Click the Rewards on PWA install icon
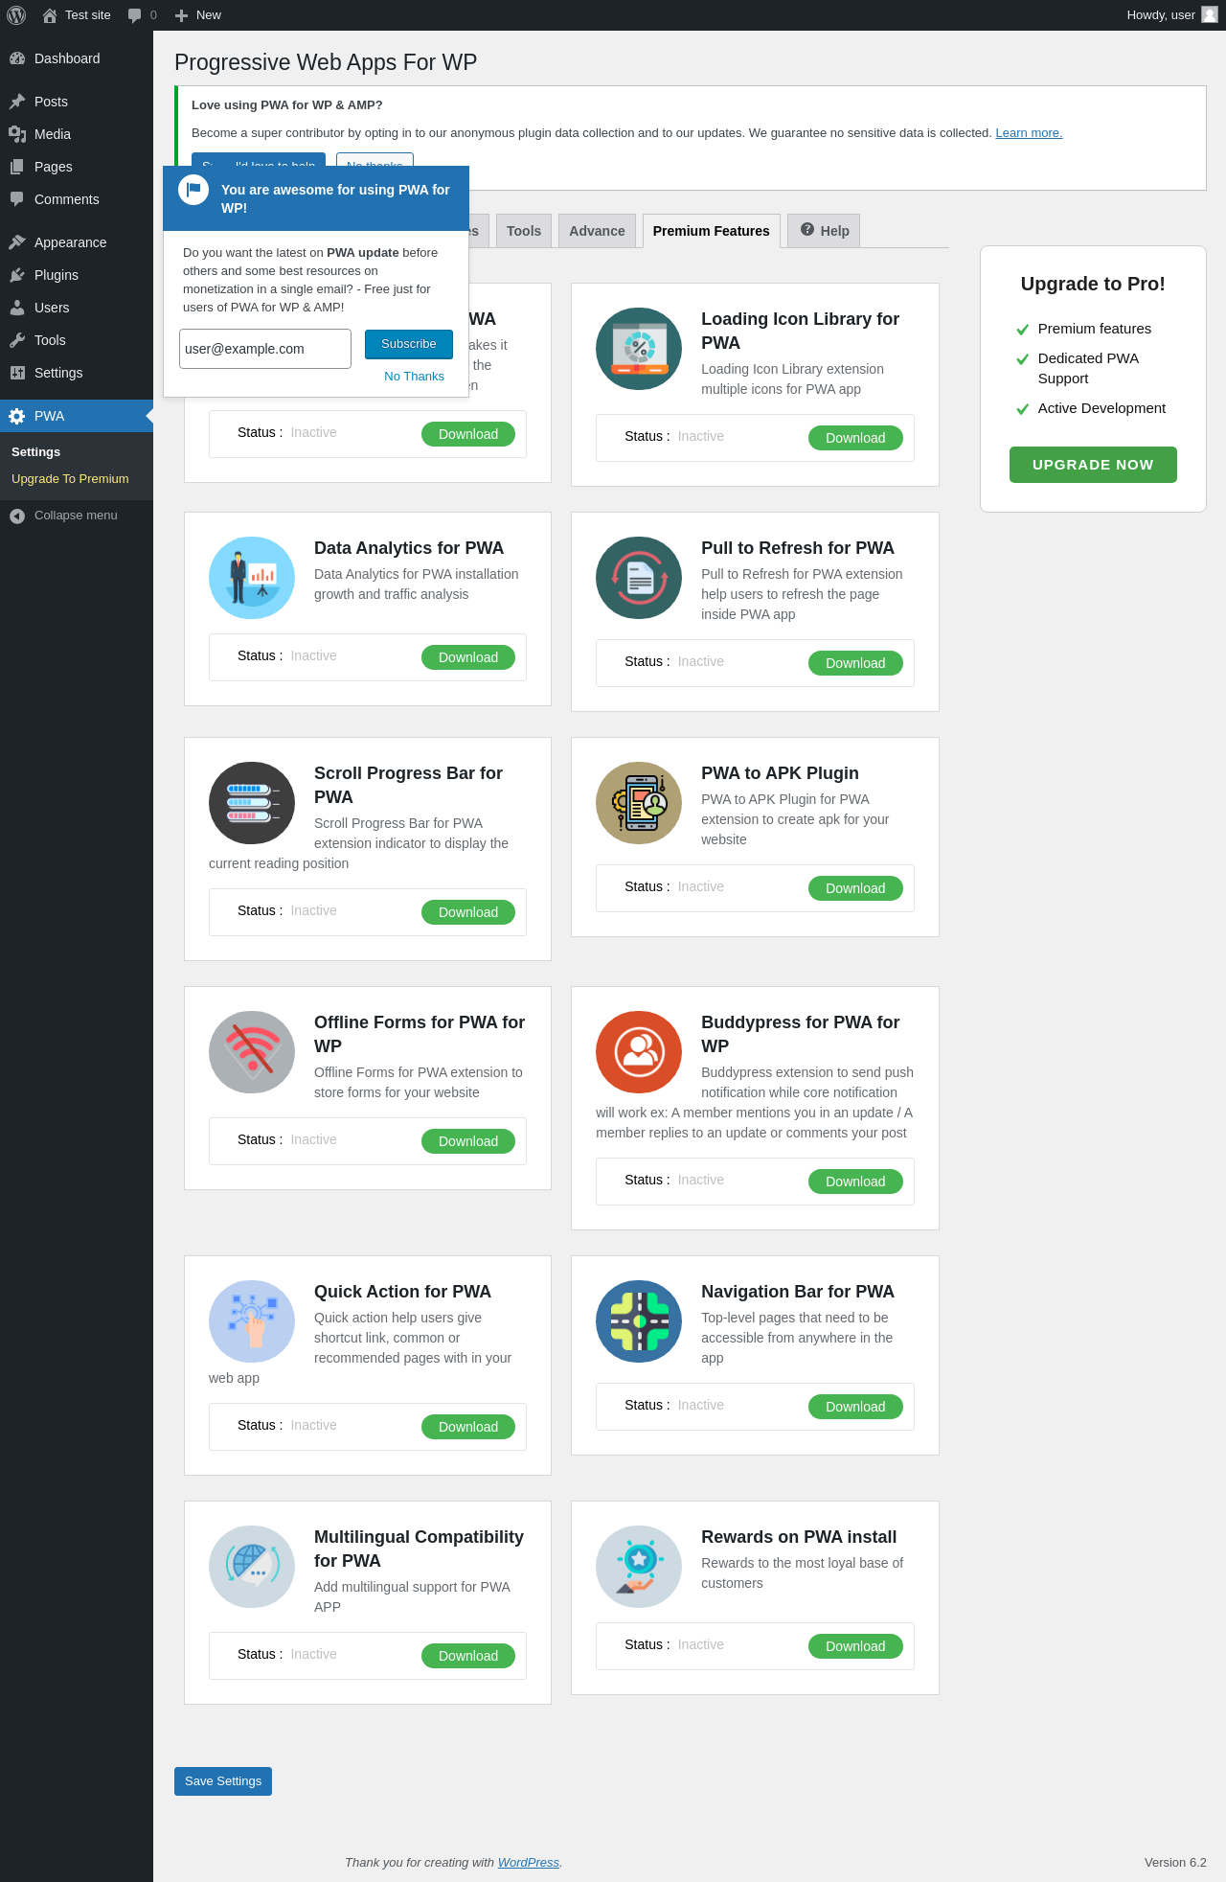Viewport: 1226px width, 1882px height. 639,1567
